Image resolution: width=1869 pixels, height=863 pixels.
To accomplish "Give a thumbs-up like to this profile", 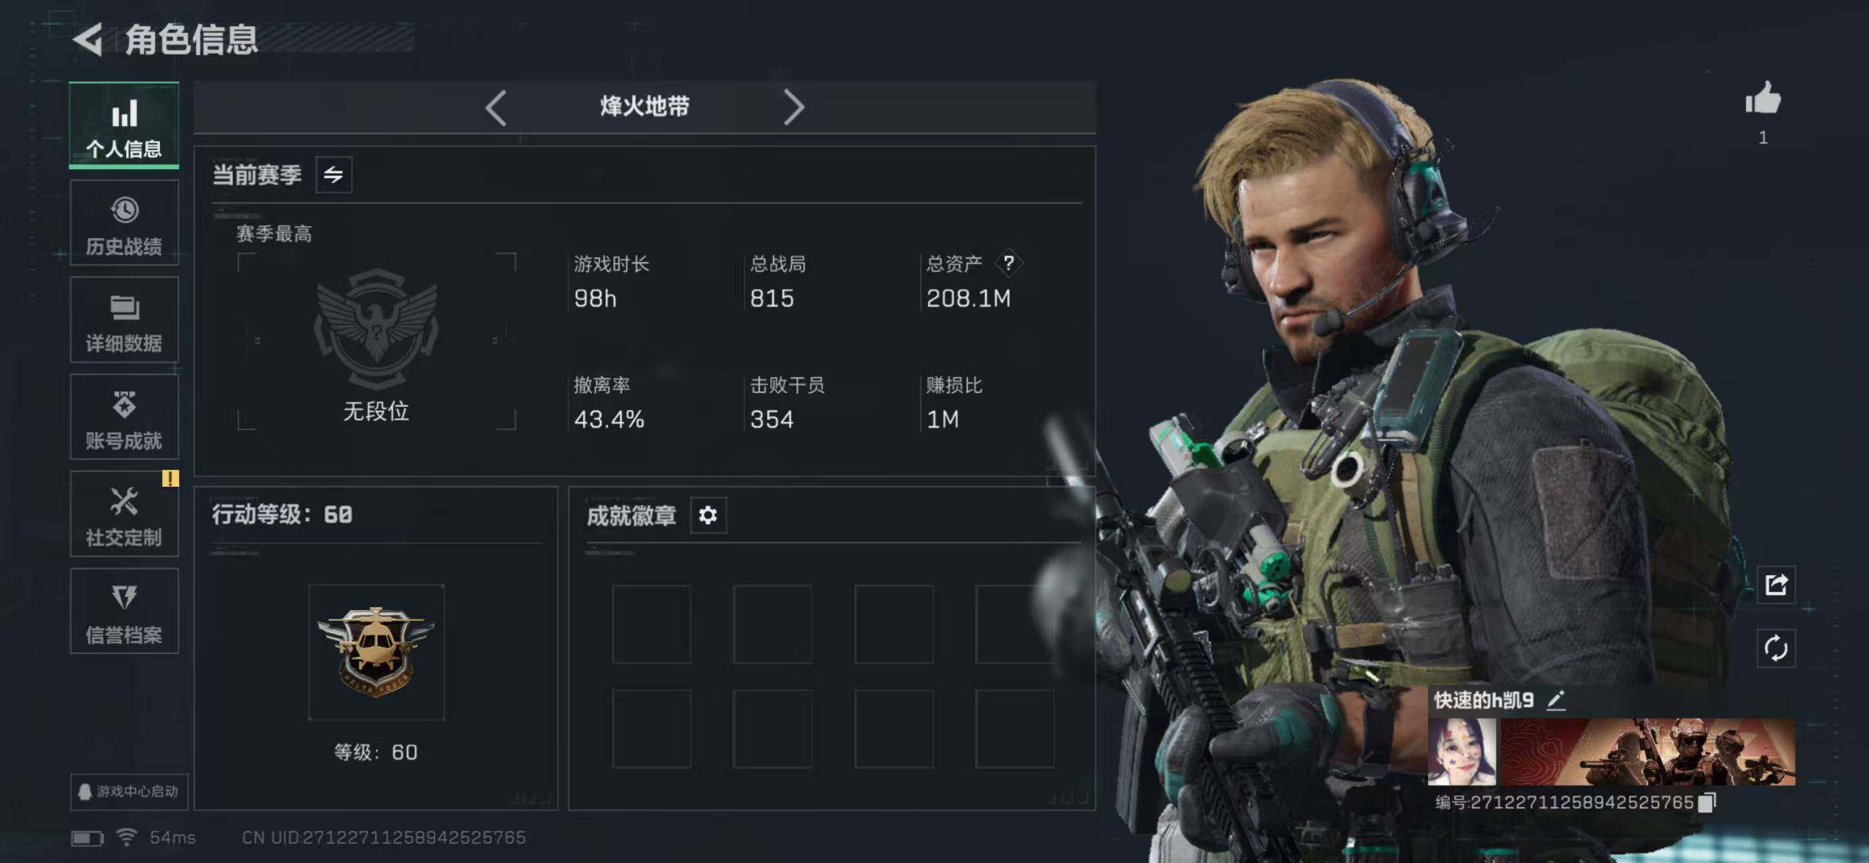I will [1762, 98].
